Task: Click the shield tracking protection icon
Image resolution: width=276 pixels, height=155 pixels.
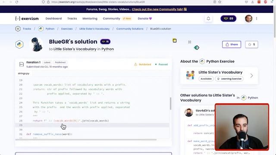Action: (x=43, y=2)
